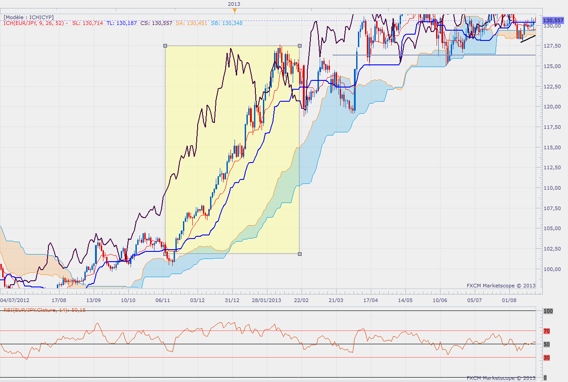Click the 50 RSI midline label

(547, 344)
